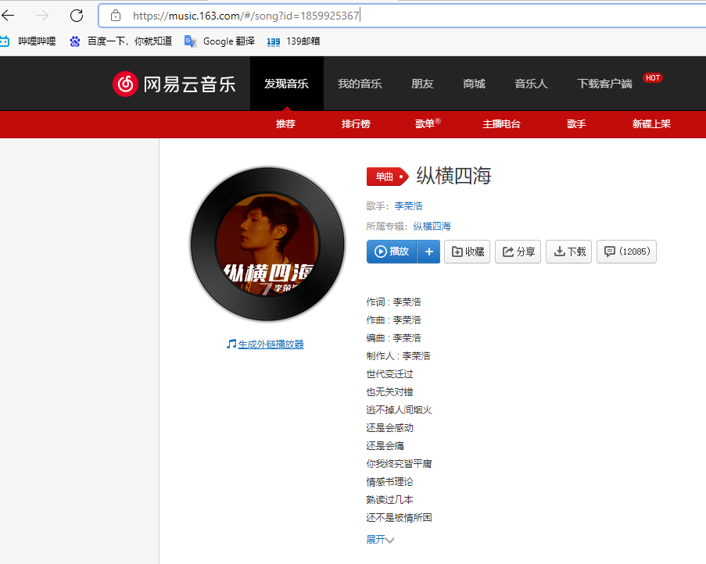Go to 歌单 in red subnav
This screenshot has height=564, width=706.
[x=428, y=123]
